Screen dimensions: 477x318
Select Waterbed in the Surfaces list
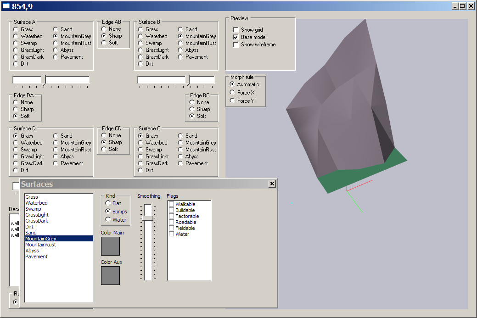click(59, 203)
